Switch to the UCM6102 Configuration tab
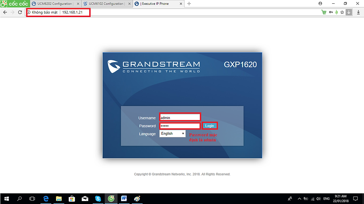Image resolution: width=364 pixels, height=204 pixels. tap(106, 4)
